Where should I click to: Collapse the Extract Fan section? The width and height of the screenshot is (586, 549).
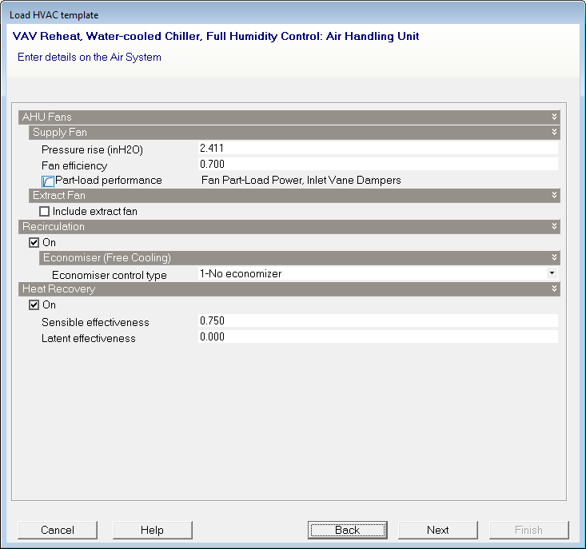553,196
